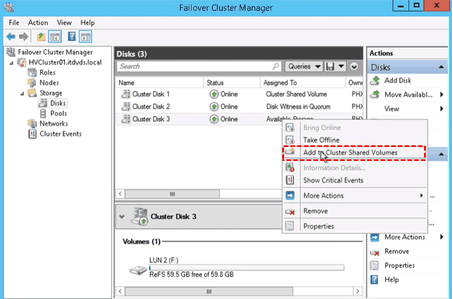Click the Cluster Disk 1 disk icon

pos(125,94)
